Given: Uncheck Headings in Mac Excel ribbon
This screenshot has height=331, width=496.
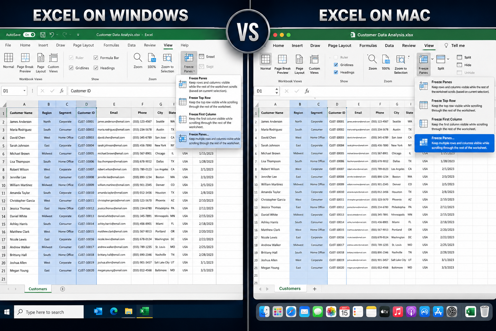Looking at the screenshot, I should tap(336, 72).
